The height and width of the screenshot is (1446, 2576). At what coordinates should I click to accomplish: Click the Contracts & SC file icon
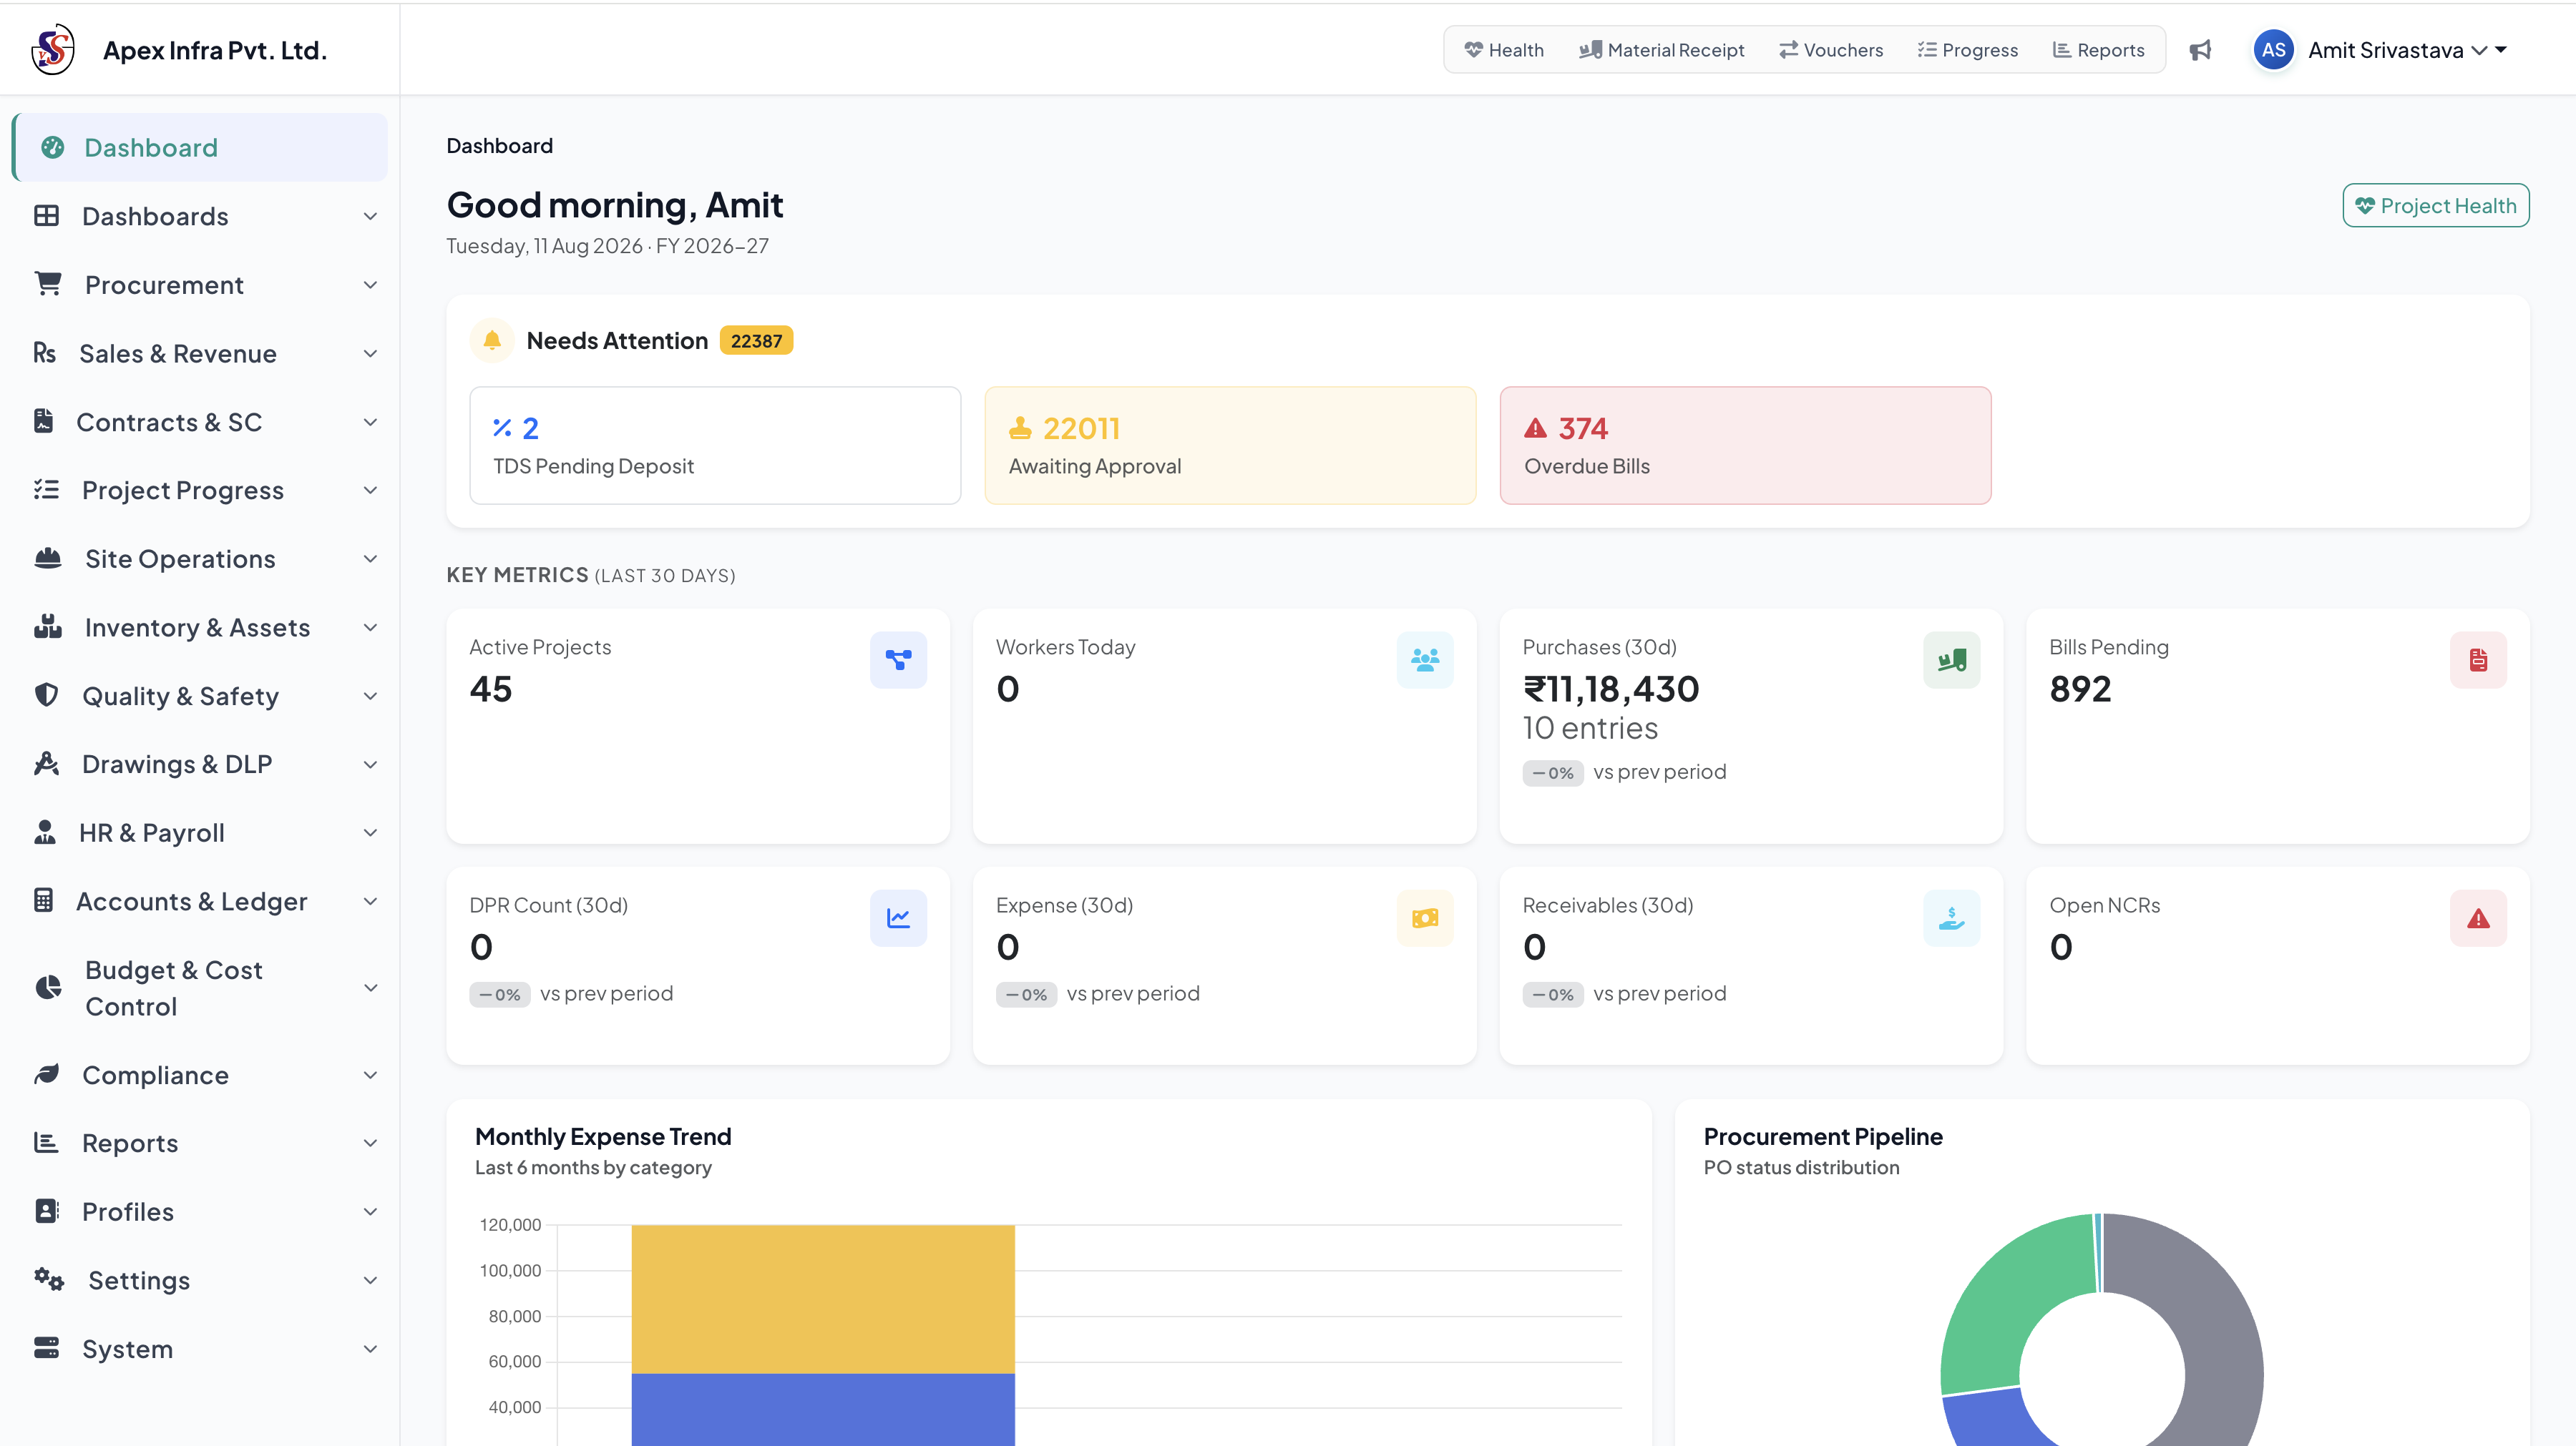44,420
